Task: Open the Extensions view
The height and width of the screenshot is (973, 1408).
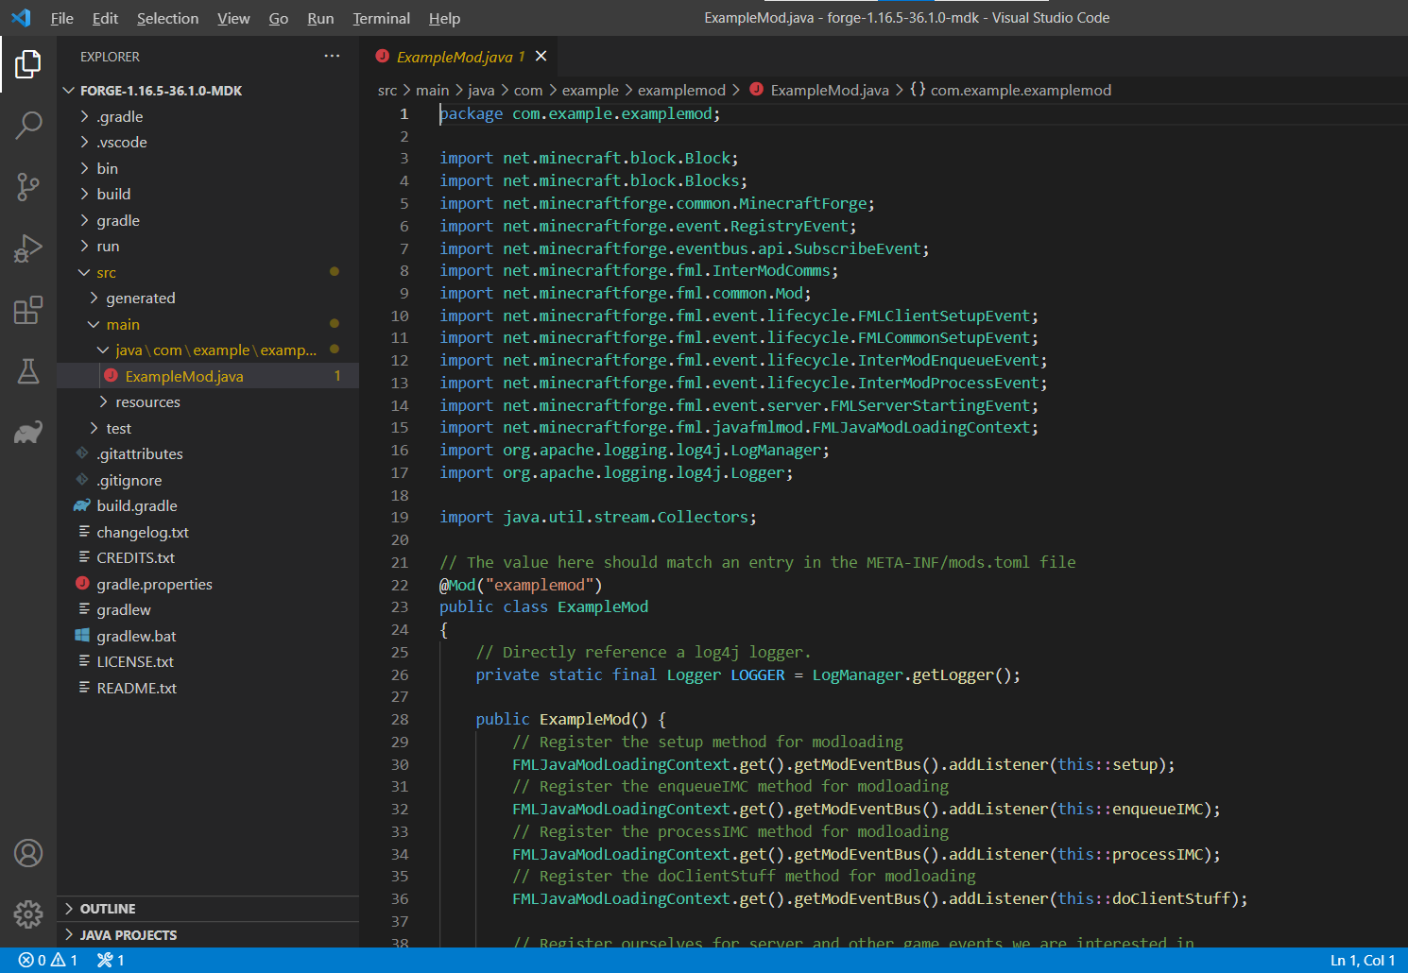Action: click(x=28, y=310)
